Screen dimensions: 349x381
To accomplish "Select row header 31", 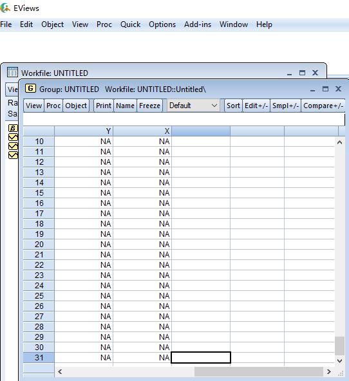I will 39,358.
